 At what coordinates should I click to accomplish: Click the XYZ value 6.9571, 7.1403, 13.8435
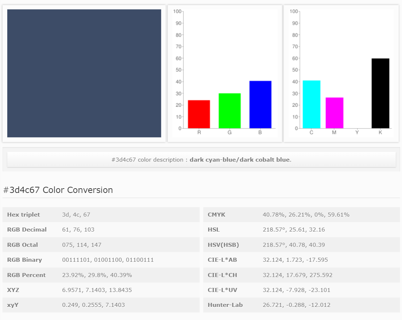click(x=97, y=290)
